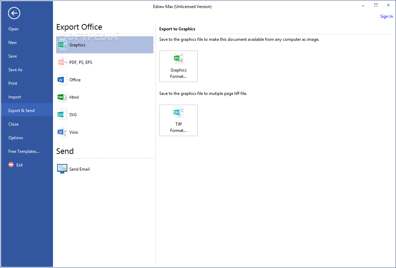Click the Exit label in the sidebar

pyautogui.click(x=20, y=165)
